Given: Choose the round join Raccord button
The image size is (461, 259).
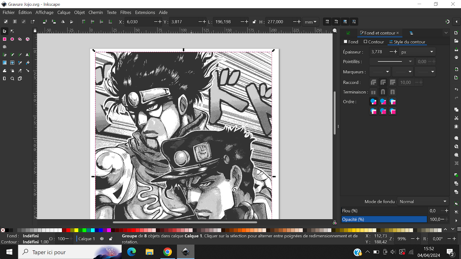Looking at the screenshot, I should coord(383,83).
